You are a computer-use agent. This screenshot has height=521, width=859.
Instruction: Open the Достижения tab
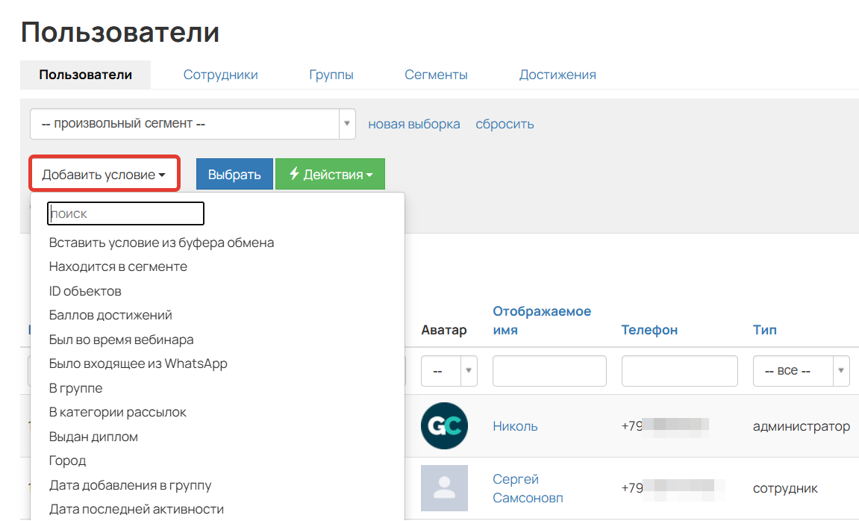(x=557, y=75)
